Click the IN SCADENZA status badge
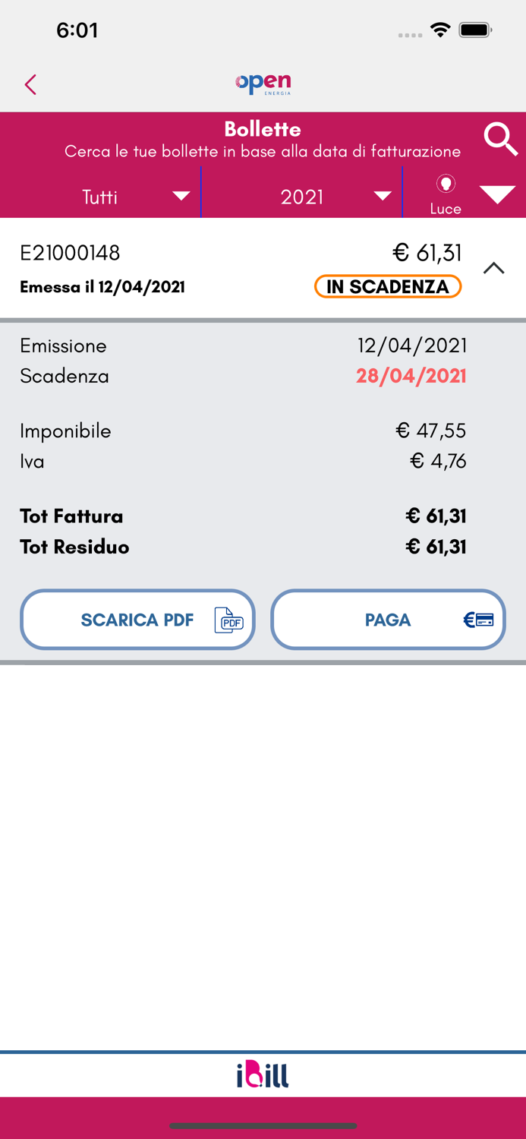This screenshot has height=1139, width=526. pyautogui.click(x=388, y=286)
